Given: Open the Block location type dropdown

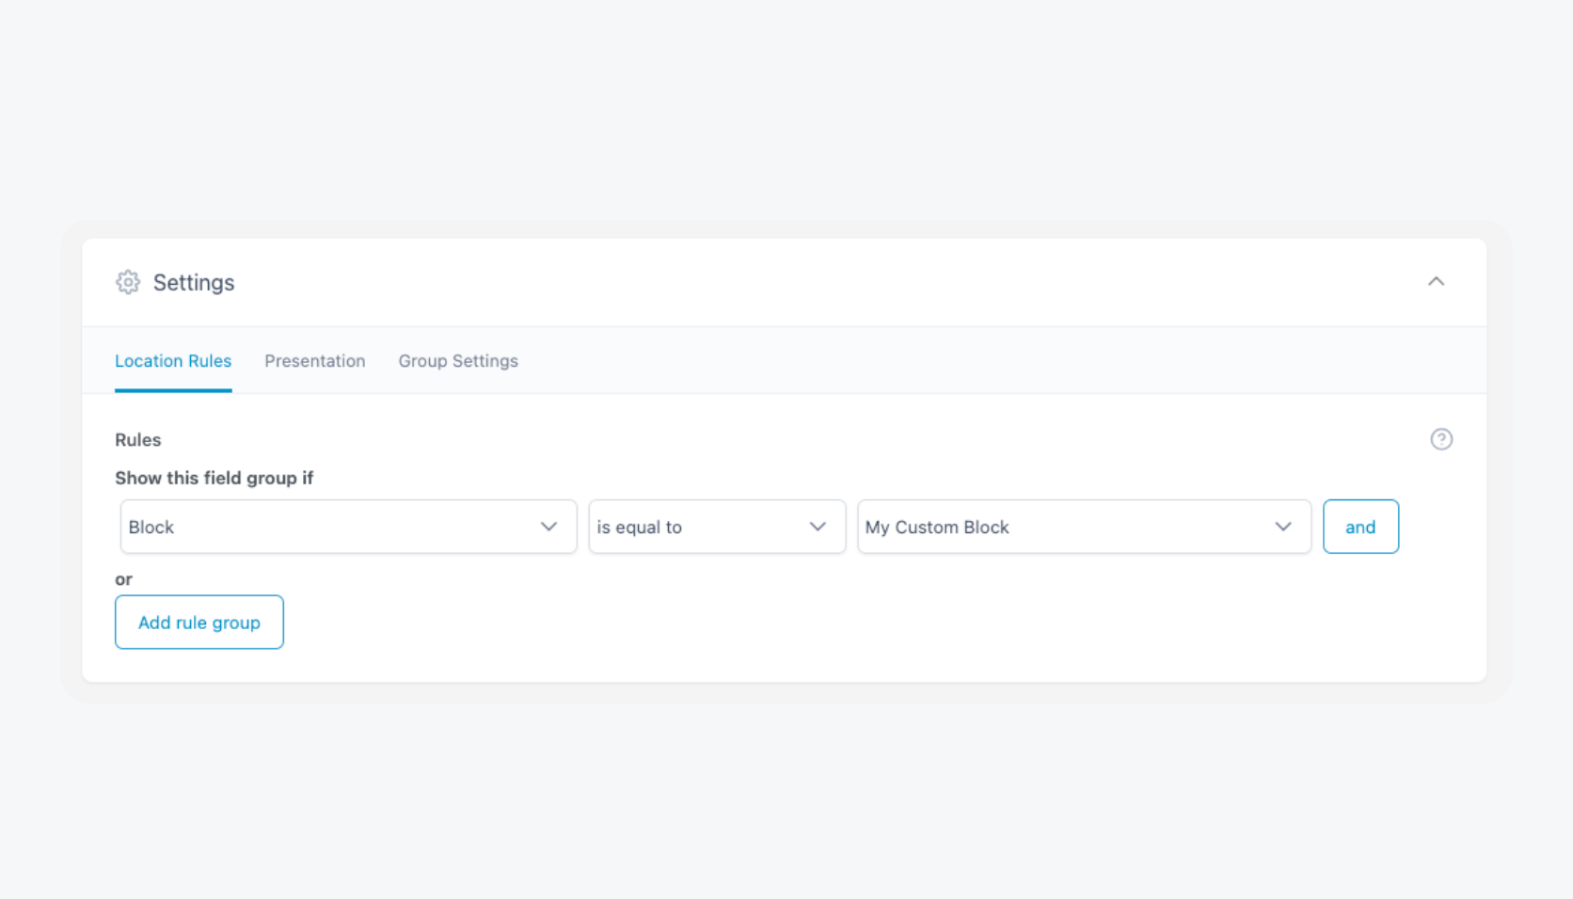Looking at the screenshot, I should click(x=348, y=527).
